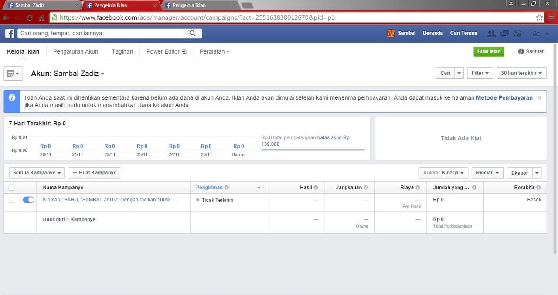The height and width of the screenshot is (295, 558).
Task: Open the Tagihan tab
Action: pos(122,51)
